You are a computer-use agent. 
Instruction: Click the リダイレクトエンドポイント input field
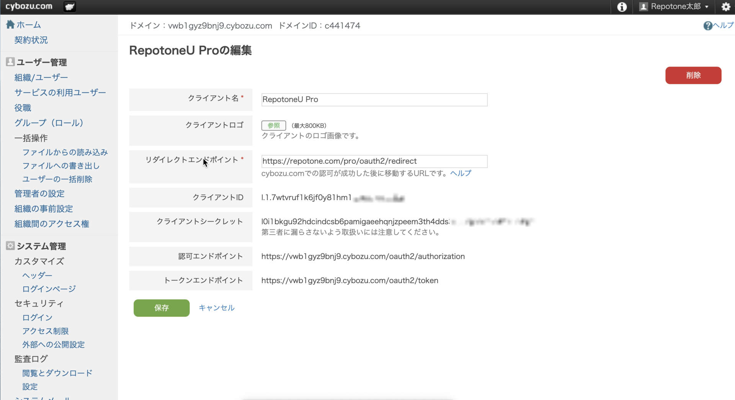374,161
